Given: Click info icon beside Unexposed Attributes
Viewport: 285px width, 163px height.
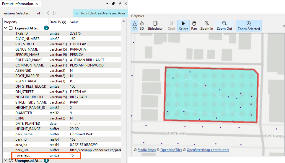Looking at the screenshot, I should point(46,161).
